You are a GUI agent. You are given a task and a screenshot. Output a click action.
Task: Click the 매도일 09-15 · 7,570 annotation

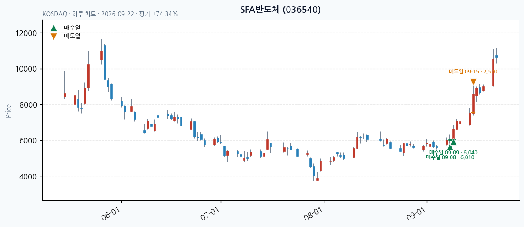[473, 71]
